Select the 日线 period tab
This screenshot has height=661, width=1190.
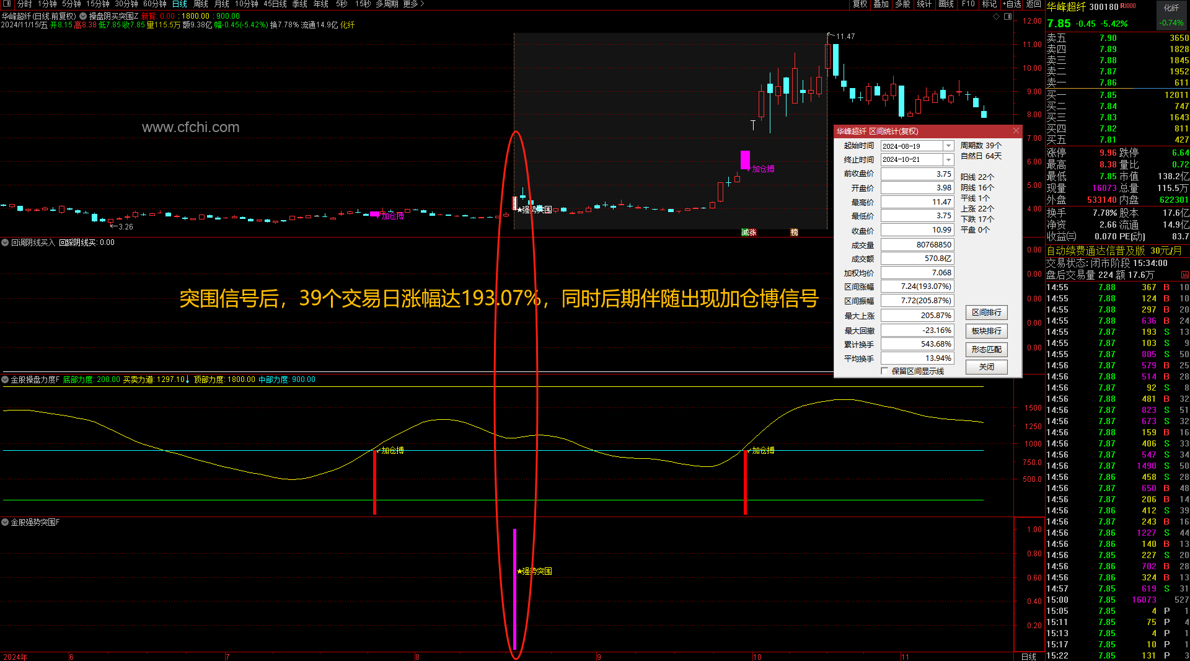pyautogui.click(x=180, y=4)
